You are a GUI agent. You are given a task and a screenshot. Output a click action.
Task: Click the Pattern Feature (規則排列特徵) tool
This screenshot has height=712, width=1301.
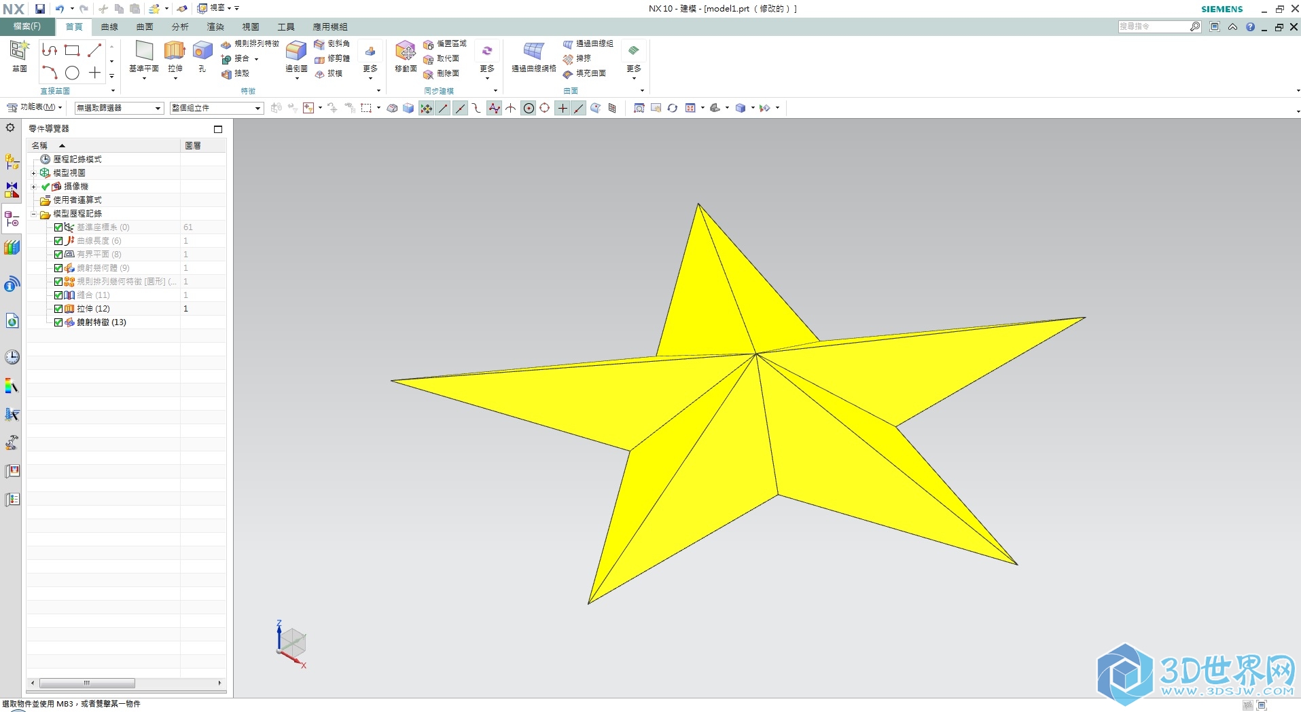[250, 43]
